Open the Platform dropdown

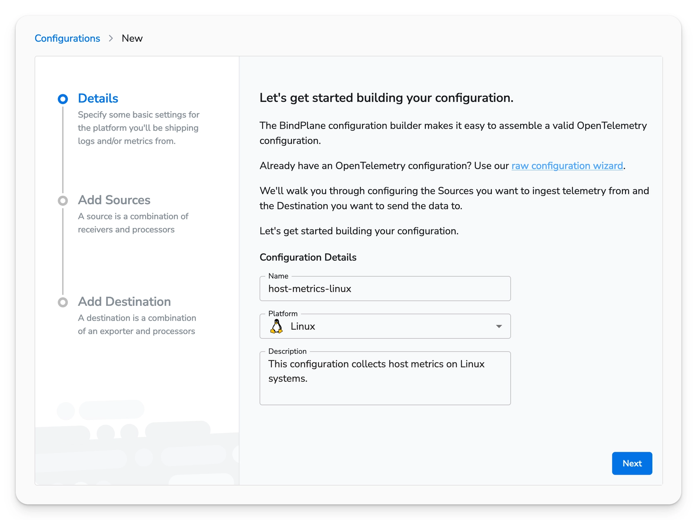pyautogui.click(x=385, y=326)
